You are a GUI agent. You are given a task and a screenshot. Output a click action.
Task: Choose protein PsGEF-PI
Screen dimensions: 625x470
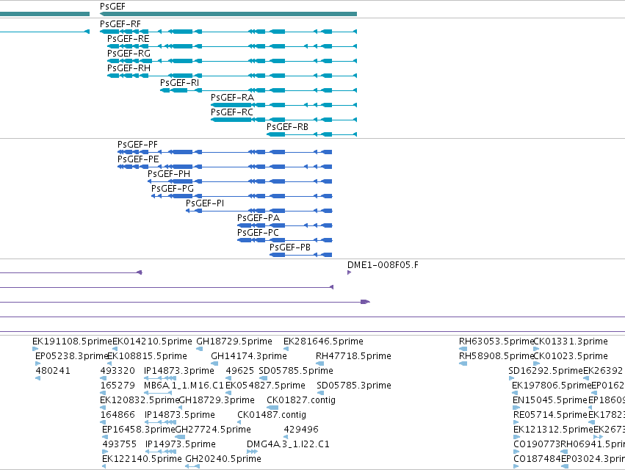pyautogui.click(x=205, y=203)
